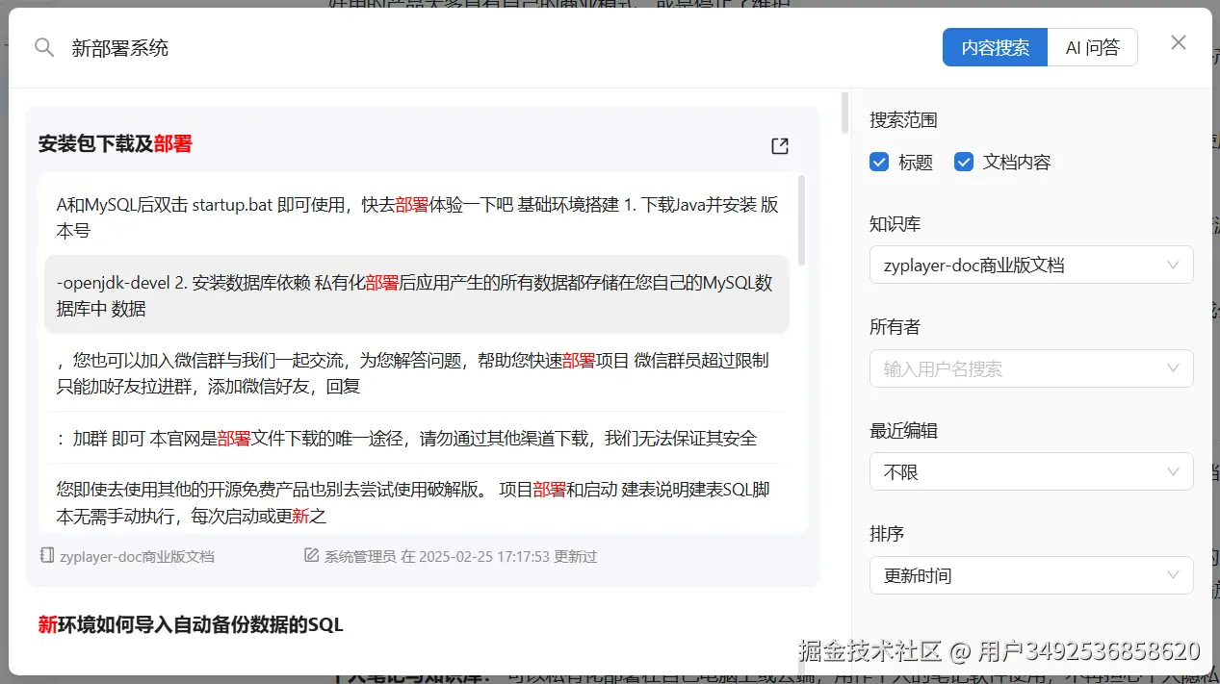
Task: Click the magnifier search icon
Action: pos(44,48)
